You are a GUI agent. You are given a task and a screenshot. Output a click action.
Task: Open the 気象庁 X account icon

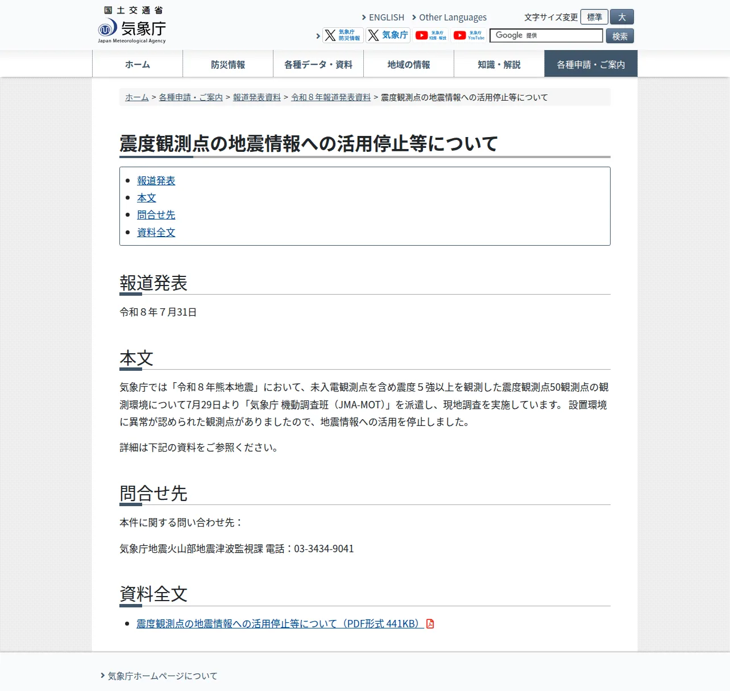pos(388,35)
